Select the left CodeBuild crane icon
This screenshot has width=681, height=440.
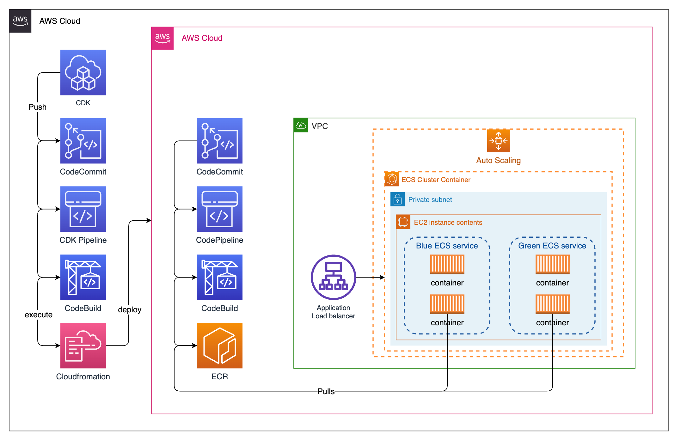pos(83,277)
